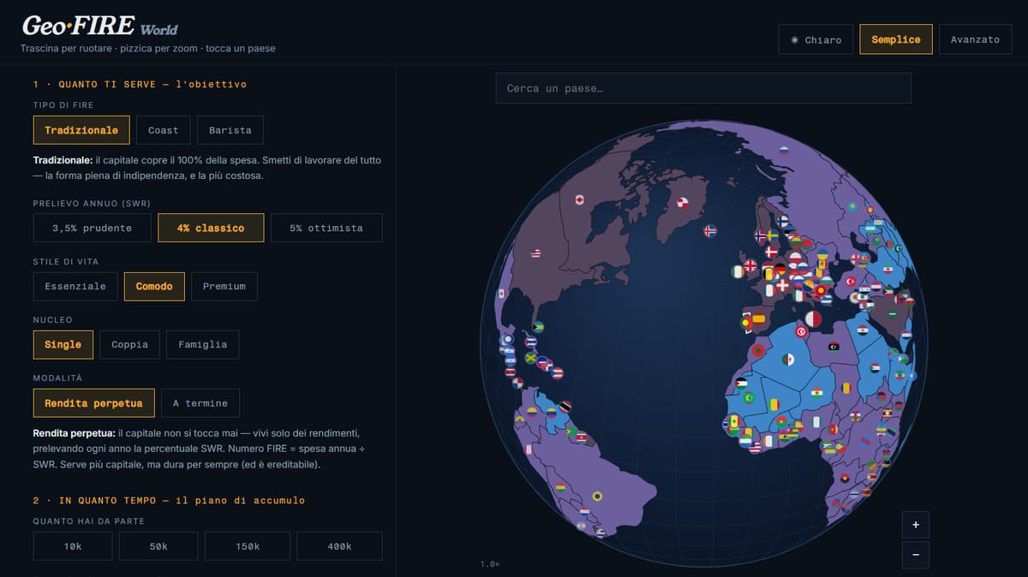Screen dimensions: 1028x577
Task: Set withdrawal rate to 5% ottimista
Action: click(326, 228)
